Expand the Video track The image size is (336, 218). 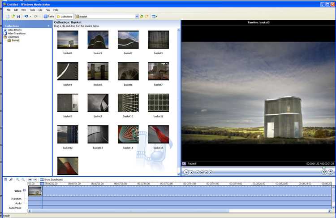pos(25,190)
